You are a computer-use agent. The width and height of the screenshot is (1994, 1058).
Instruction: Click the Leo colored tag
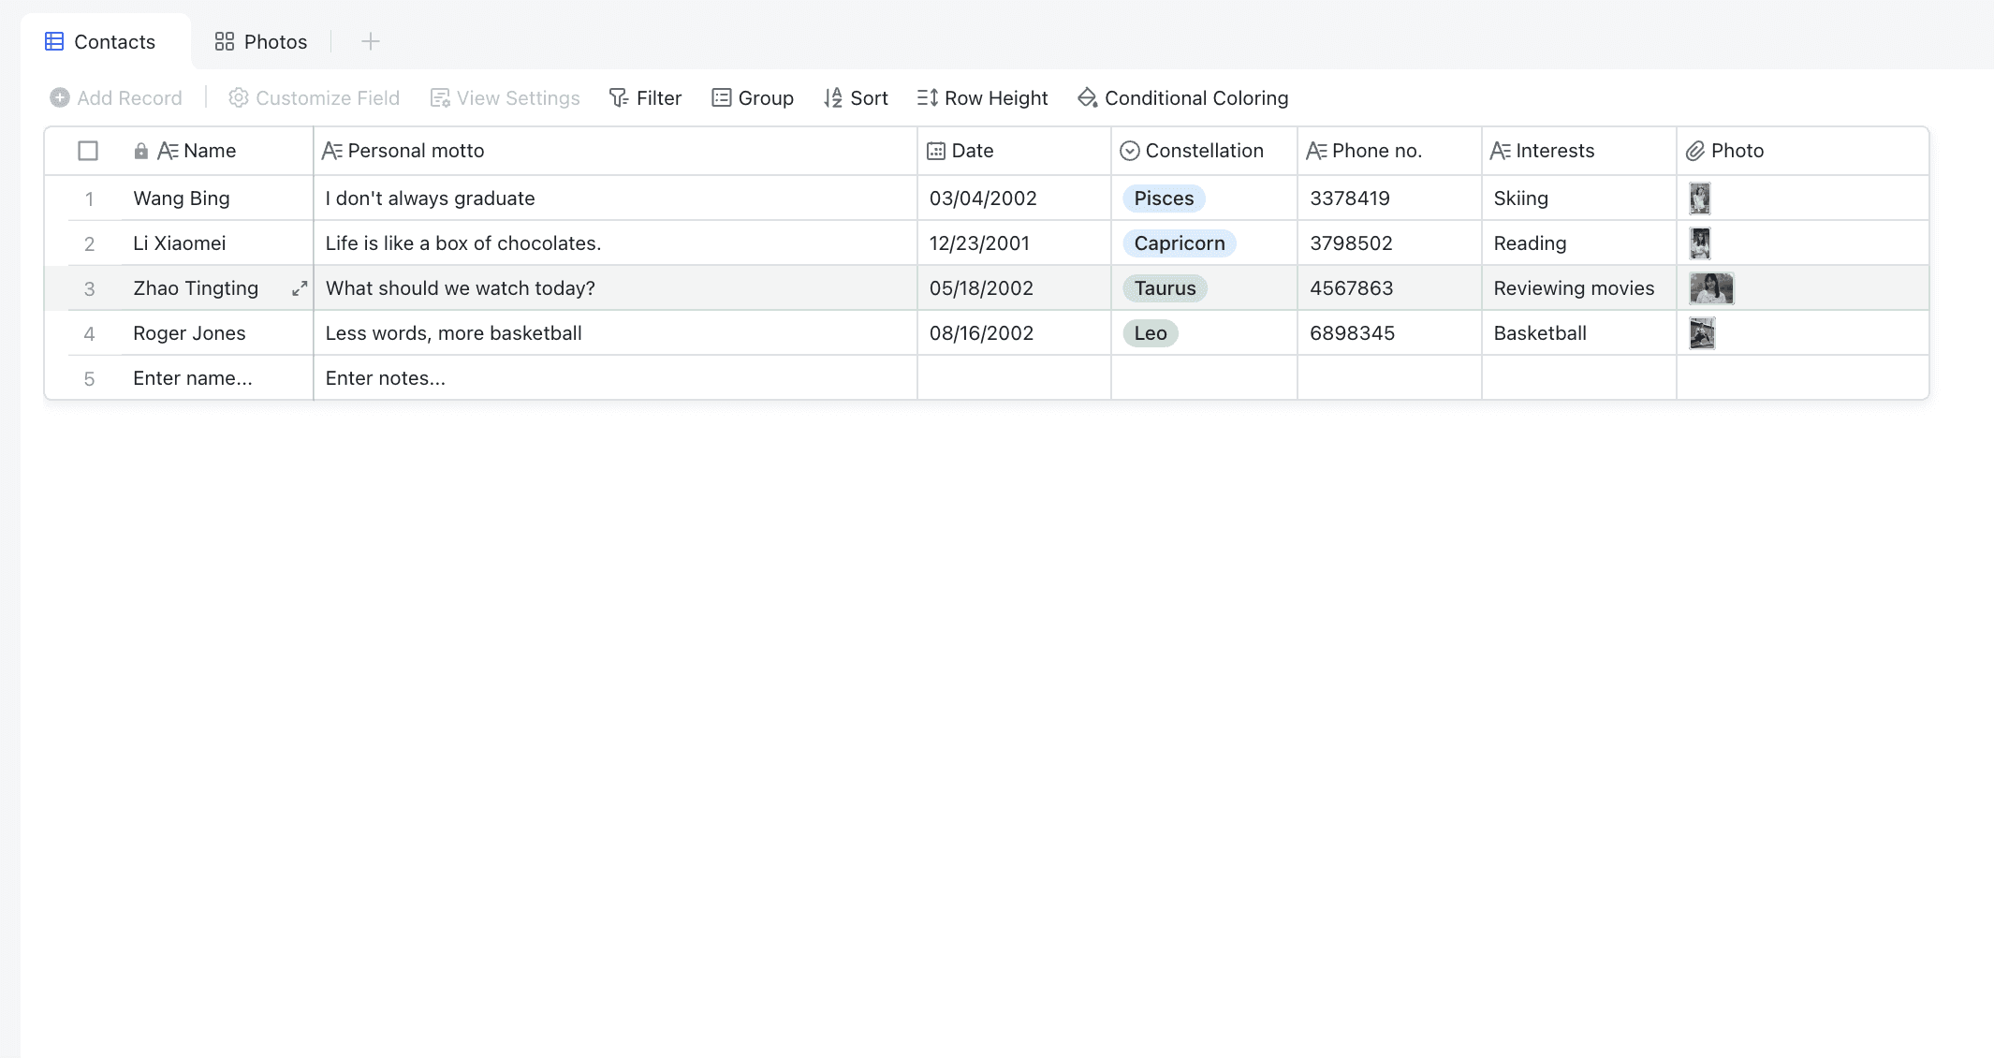1150,333
